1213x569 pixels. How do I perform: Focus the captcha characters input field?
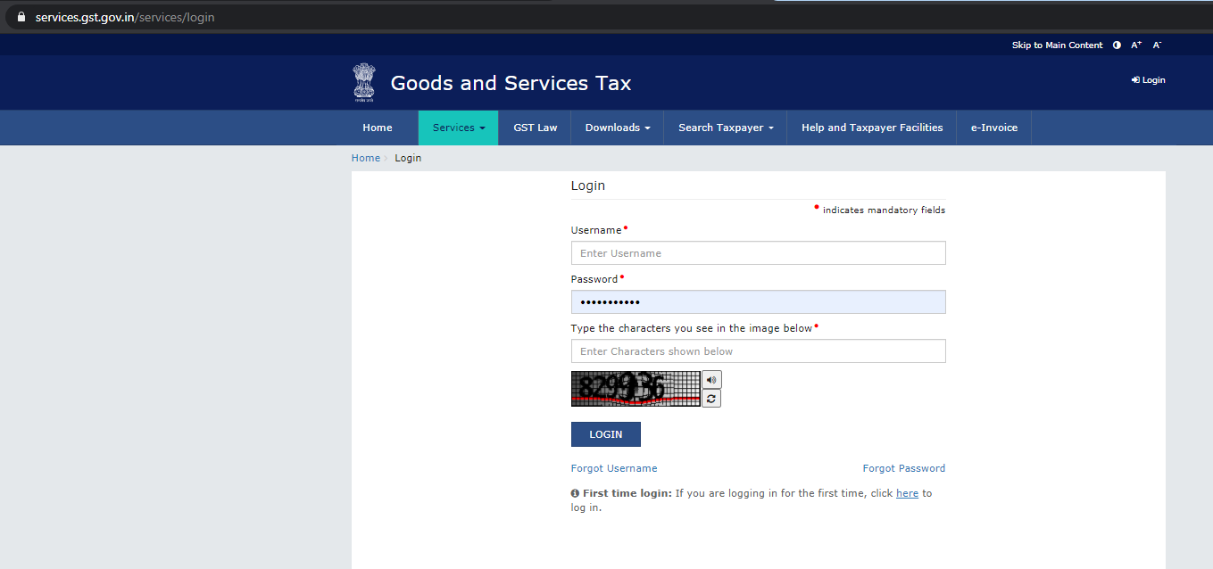pos(758,351)
